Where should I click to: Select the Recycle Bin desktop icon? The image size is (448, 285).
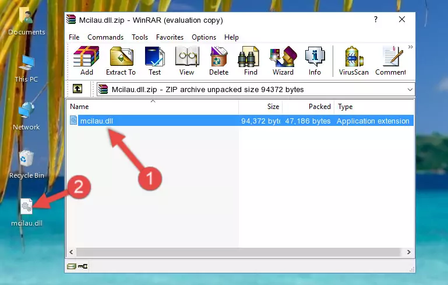pos(27,165)
